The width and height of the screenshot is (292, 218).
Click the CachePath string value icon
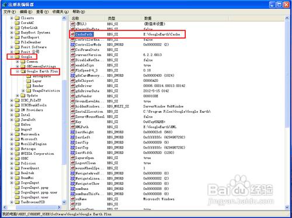73,34
